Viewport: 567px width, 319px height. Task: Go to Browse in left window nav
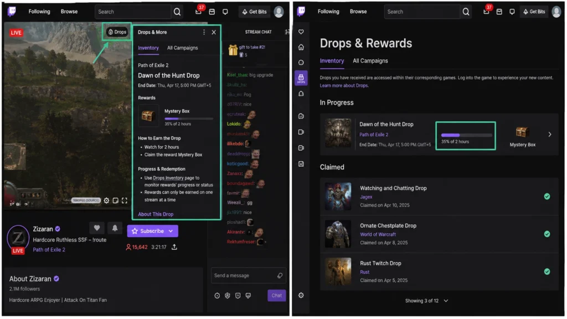coord(69,12)
